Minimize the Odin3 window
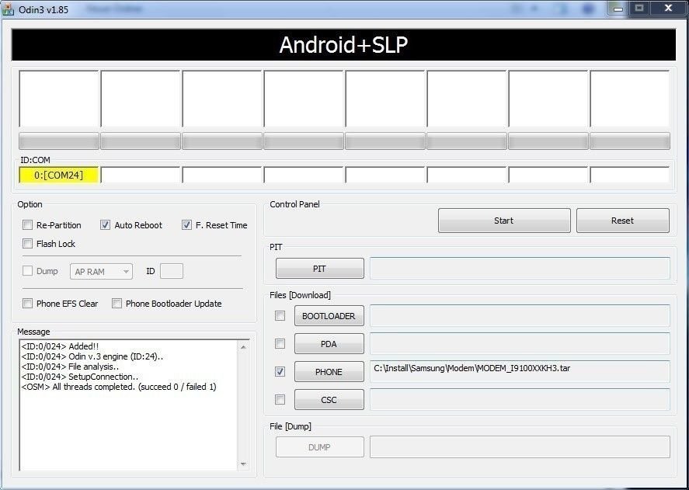Image resolution: width=689 pixels, height=490 pixels. [x=618, y=8]
